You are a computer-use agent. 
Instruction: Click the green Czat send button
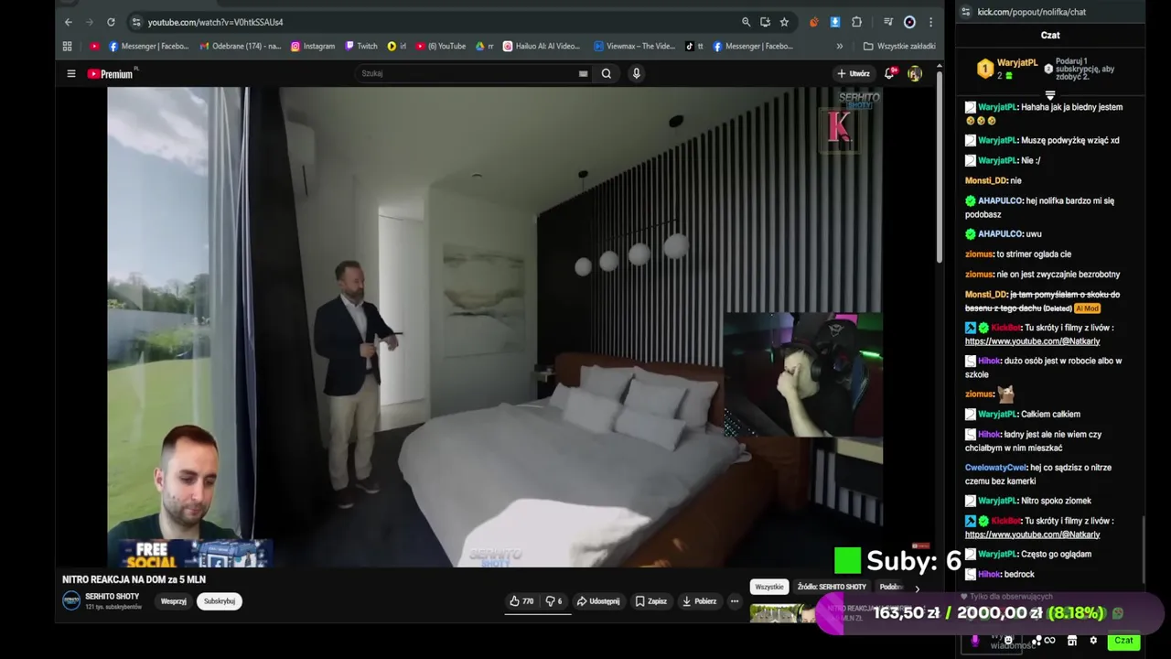[1123, 641]
